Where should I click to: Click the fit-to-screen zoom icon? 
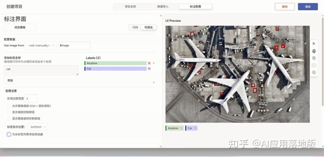coord(314,65)
